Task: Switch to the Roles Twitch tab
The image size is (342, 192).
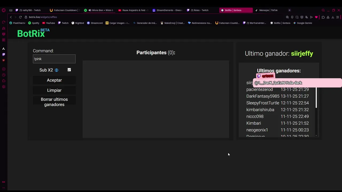Action: [x=201, y=10]
